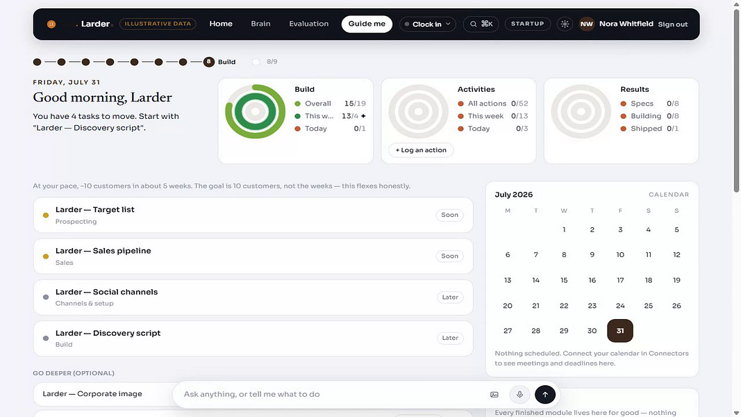The width and height of the screenshot is (741, 417).
Task: Click the image attach icon in chat box
Action: pyautogui.click(x=494, y=394)
